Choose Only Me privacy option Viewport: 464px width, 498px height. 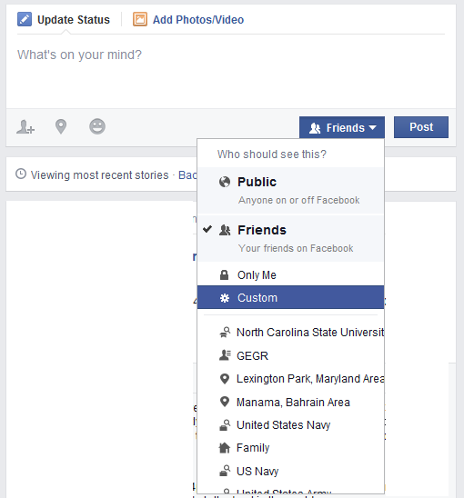point(290,274)
